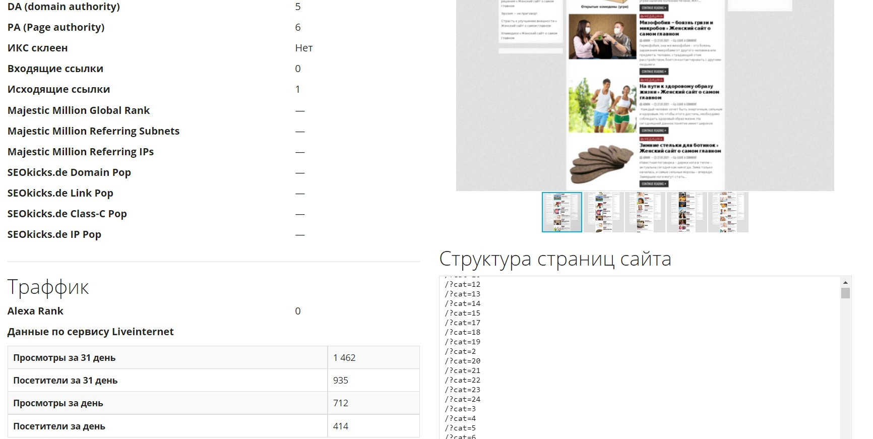Click the "/?cat=24" line in the structure list

[x=463, y=399]
